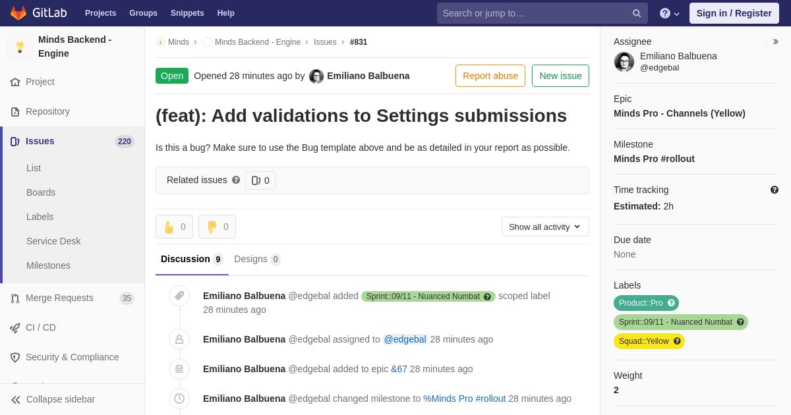Click the thumbs down reaction
791x415 pixels.
point(217,227)
